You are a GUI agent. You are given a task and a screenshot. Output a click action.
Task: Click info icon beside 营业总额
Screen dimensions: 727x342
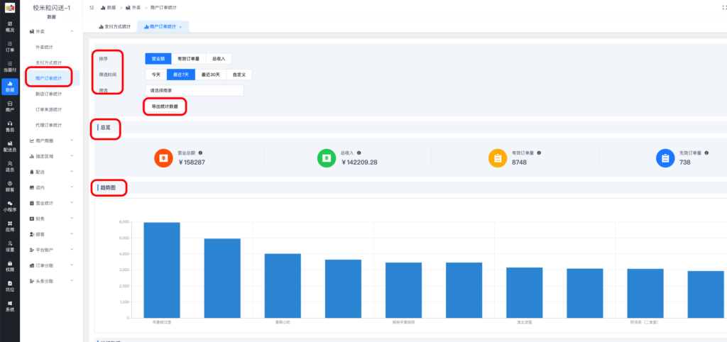[201, 153]
